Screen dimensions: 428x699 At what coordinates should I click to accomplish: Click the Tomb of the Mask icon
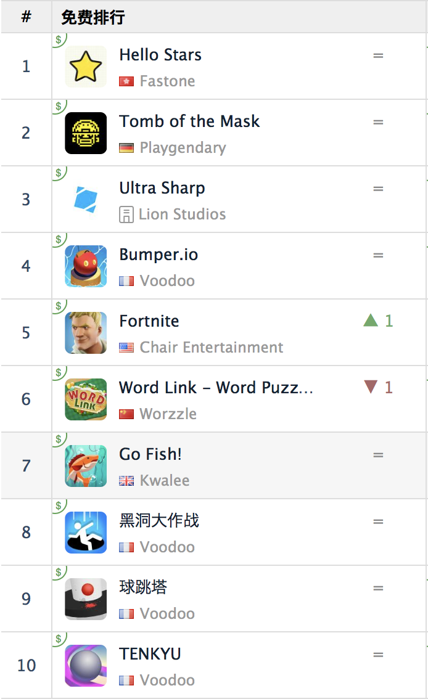pyautogui.click(x=86, y=133)
